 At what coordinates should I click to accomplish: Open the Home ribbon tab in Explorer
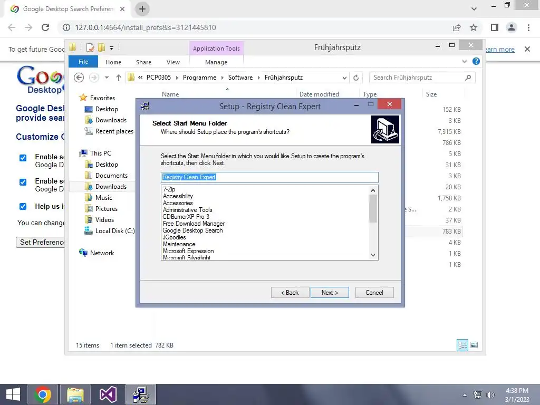tap(113, 62)
